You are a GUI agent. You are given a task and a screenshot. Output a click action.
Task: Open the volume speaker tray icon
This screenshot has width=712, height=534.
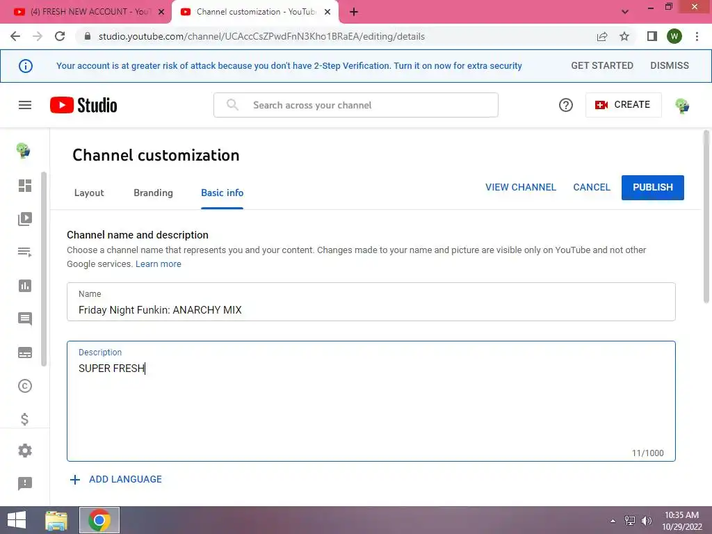point(646,521)
